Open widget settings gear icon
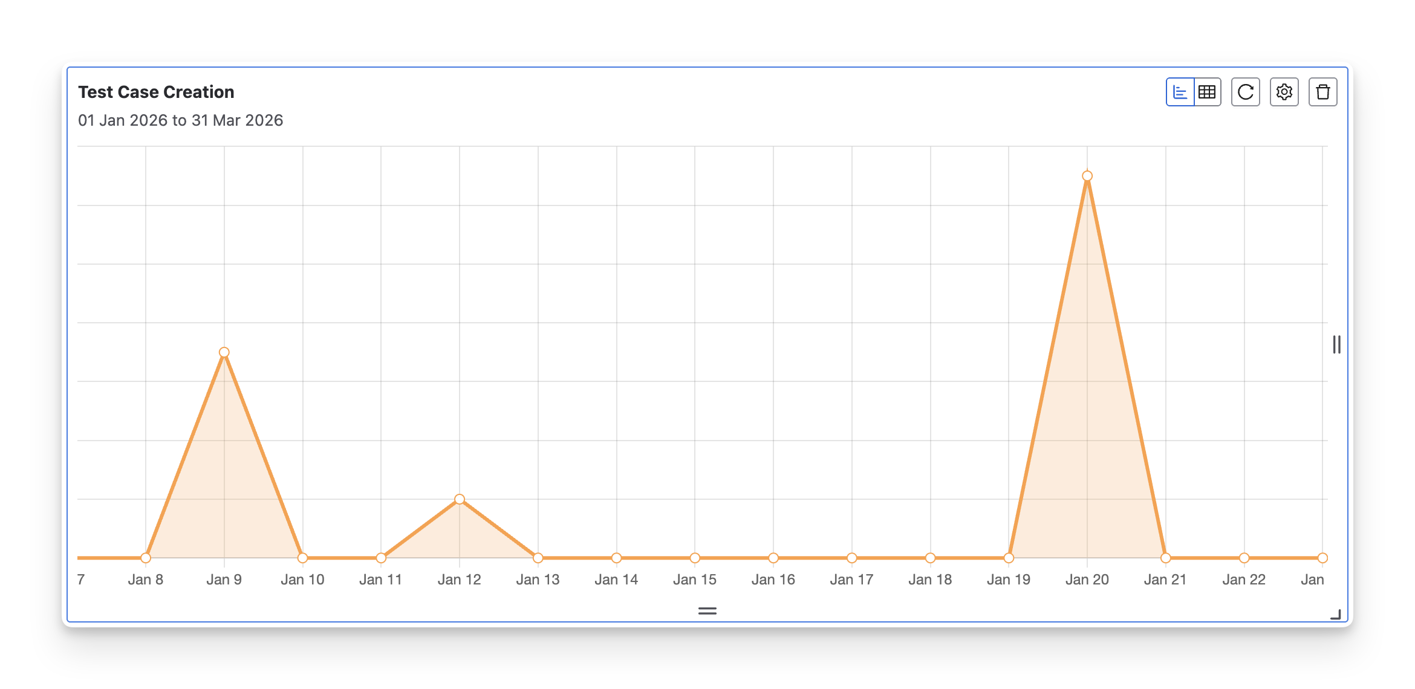 coord(1284,92)
